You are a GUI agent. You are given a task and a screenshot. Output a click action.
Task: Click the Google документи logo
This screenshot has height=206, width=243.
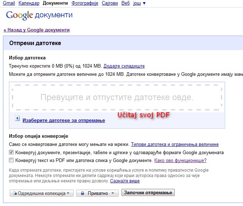tap(39, 15)
